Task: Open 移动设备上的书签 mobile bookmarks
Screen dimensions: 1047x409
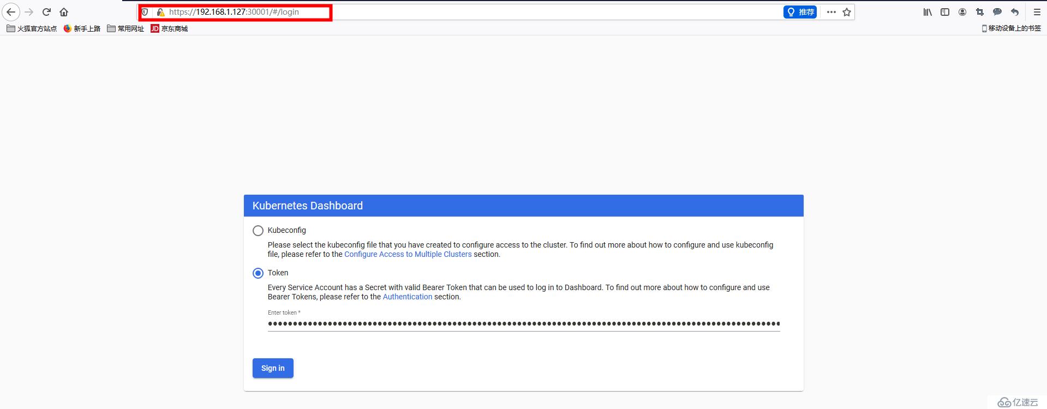Action: pos(1011,28)
